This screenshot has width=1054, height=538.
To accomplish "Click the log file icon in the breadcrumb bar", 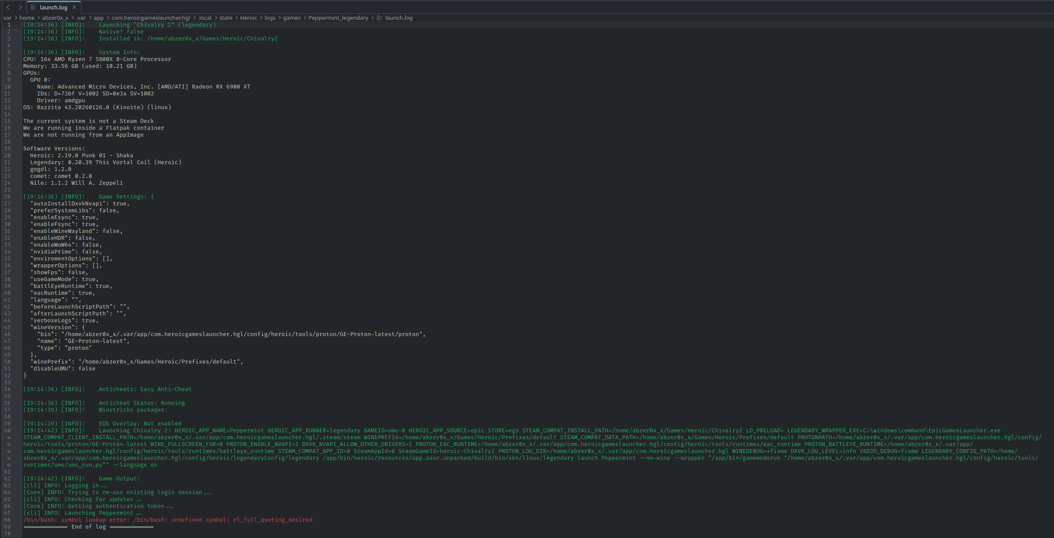I will pyautogui.click(x=379, y=18).
